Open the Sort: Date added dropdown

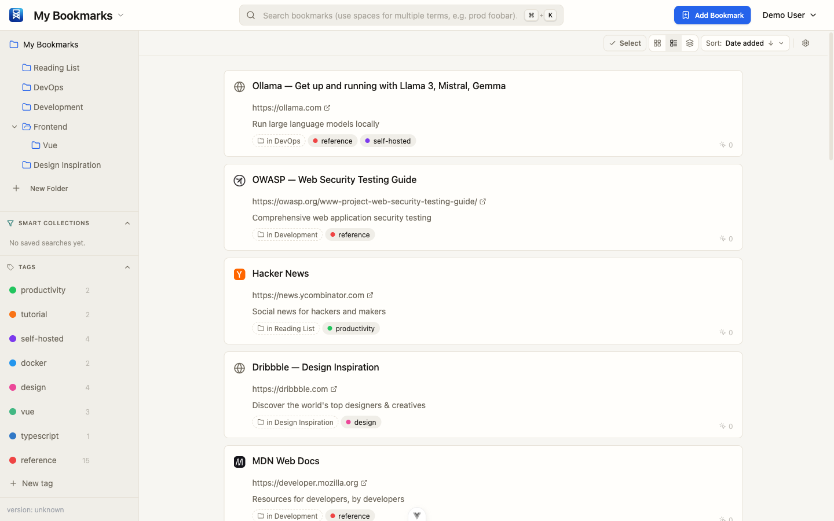click(745, 43)
